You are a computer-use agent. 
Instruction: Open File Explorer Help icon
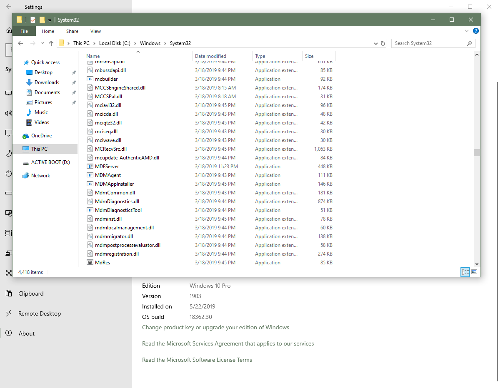click(x=476, y=31)
